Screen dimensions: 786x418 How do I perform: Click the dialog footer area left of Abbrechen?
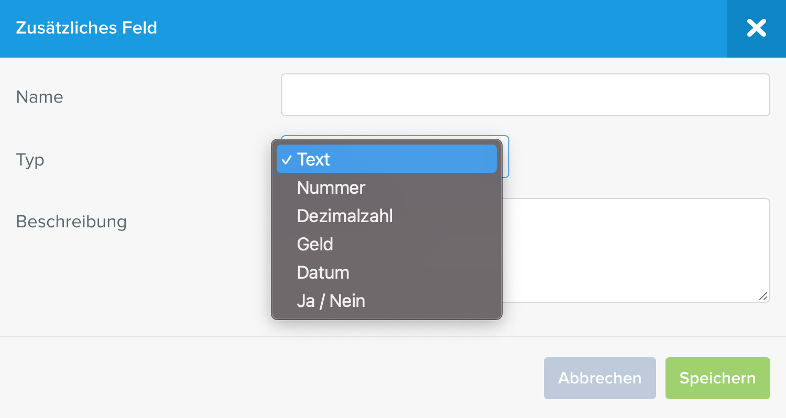click(x=272, y=378)
